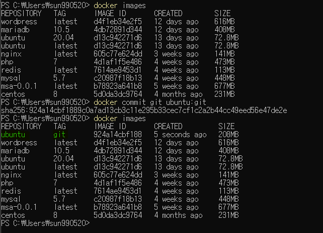Click the 113MB size in the pre-commit listing

pyautogui.click(x=224, y=70)
